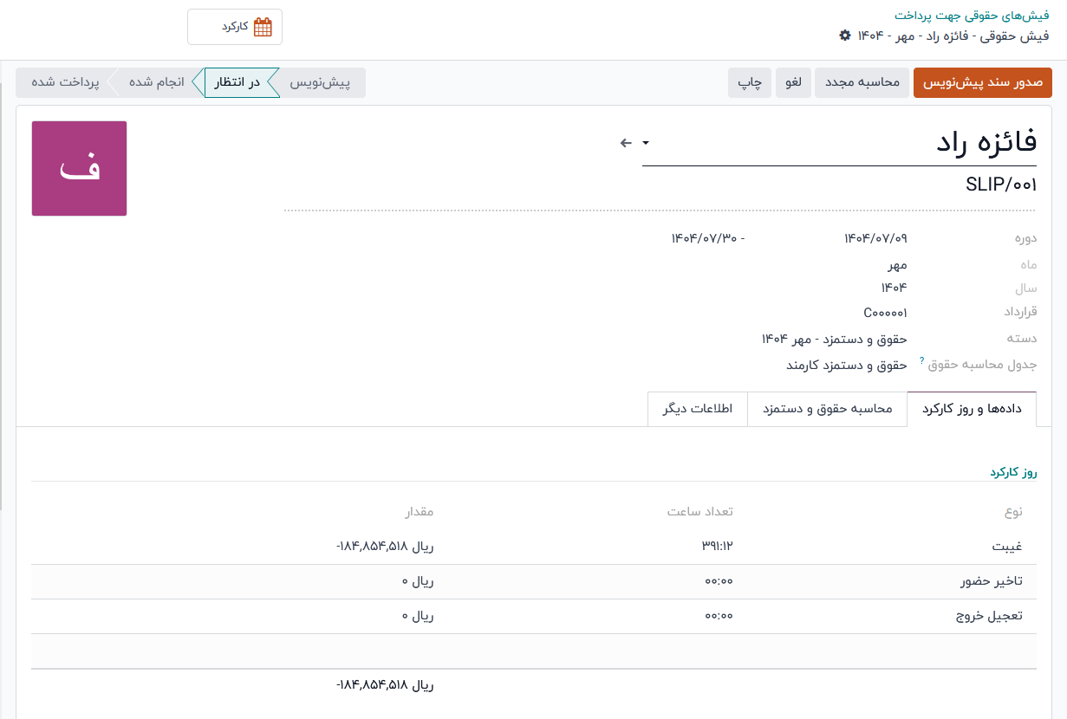Switch to the محاسبه حقوق و دستمزد tab
The height and width of the screenshot is (719, 1067).
(x=827, y=409)
